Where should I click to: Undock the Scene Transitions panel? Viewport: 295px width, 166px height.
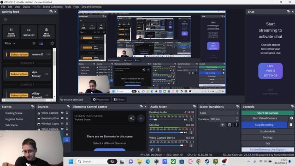coord(238,107)
